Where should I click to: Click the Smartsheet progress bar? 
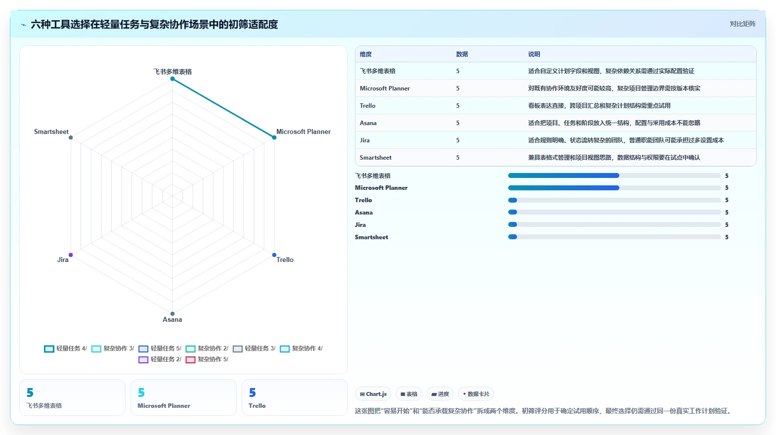(614, 237)
